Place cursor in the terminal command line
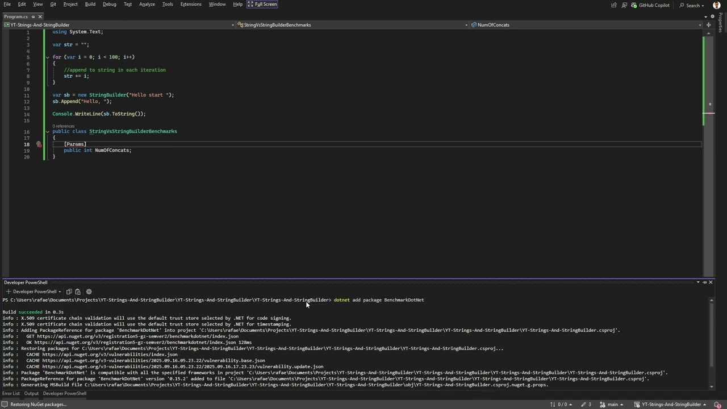The image size is (727, 409). pyautogui.click(x=379, y=300)
